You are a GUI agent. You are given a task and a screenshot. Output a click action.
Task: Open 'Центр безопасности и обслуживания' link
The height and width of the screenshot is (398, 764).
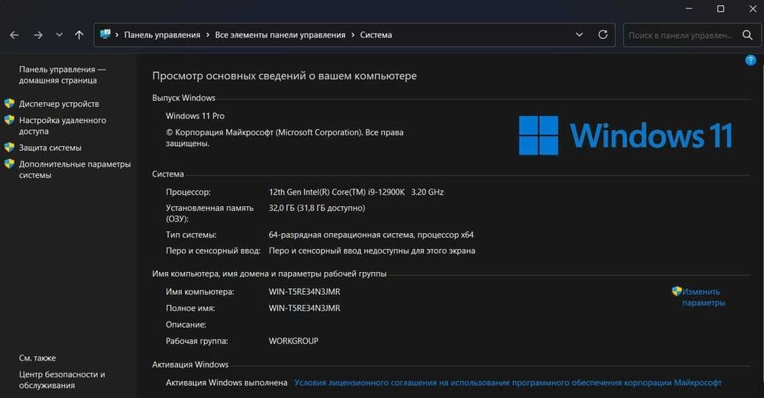[62, 380]
